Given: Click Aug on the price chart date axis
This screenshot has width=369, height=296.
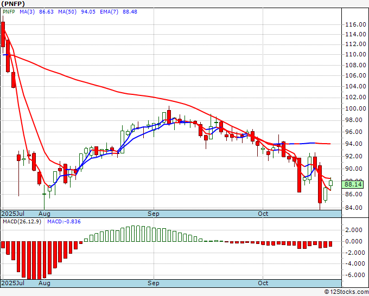Looking at the screenshot, I should coord(44,214).
